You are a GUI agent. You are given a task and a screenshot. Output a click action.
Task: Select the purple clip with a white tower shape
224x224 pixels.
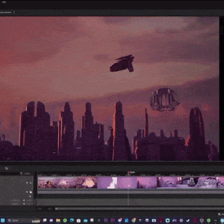point(107,183)
